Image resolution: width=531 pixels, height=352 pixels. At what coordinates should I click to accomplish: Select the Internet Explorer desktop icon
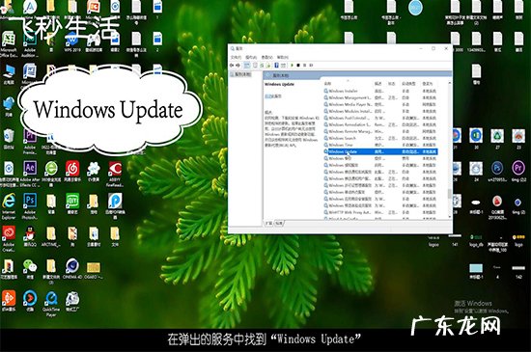coord(9,206)
